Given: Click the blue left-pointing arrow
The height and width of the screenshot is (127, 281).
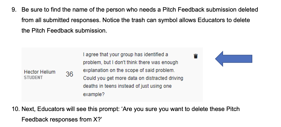Looking at the screenshot, I should pyautogui.click(x=233, y=58).
